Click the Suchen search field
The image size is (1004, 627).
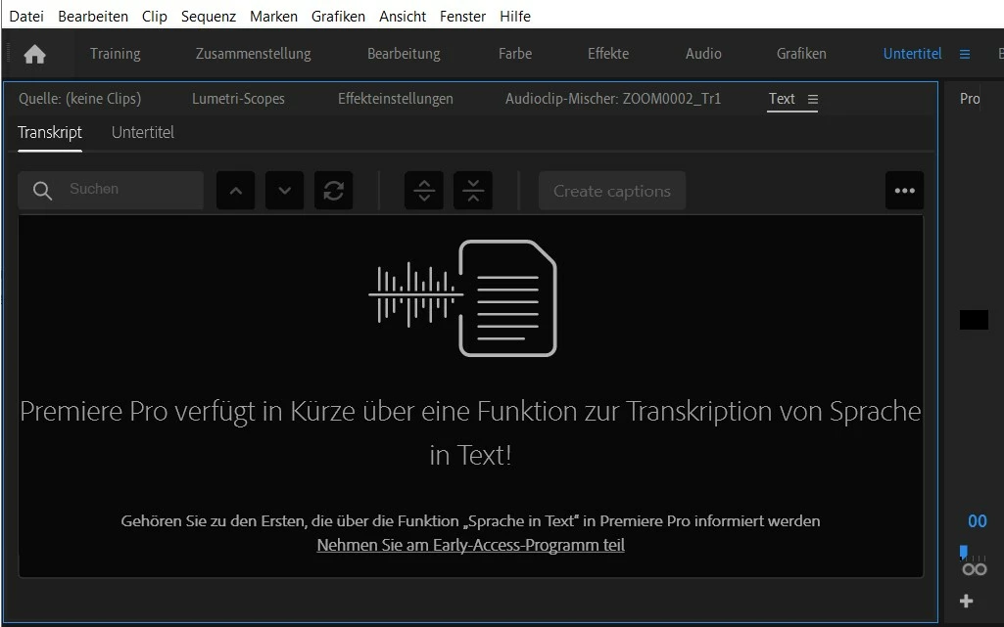(x=111, y=190)
